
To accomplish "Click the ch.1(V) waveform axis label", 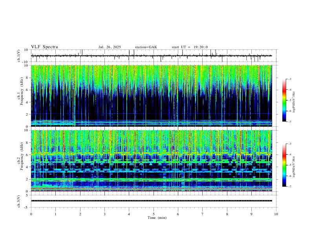I will pyautogui.click(x=19, y=56).
